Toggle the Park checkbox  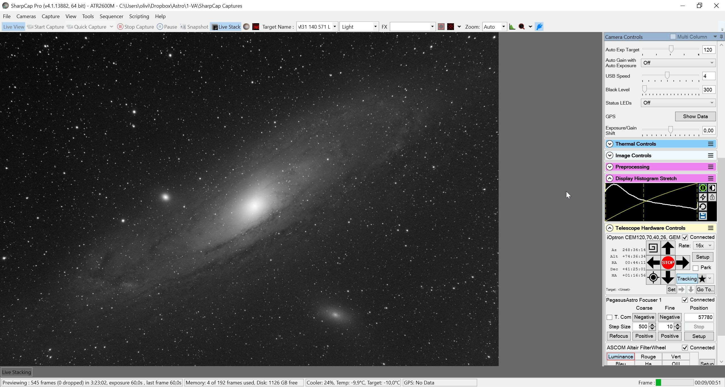(x=696, y=268)
